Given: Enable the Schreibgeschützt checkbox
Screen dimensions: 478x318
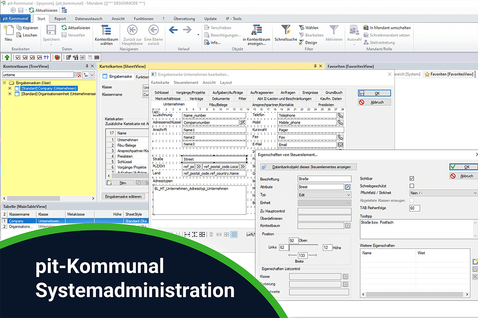Looking at the screenshot, I should pyautogui.click(x=412, y=186).
